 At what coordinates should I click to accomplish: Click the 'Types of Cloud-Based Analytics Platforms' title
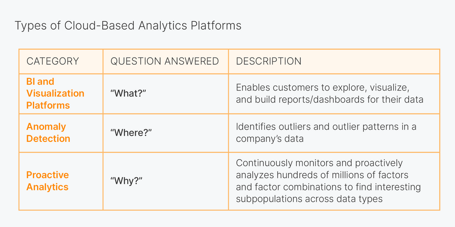128,26
